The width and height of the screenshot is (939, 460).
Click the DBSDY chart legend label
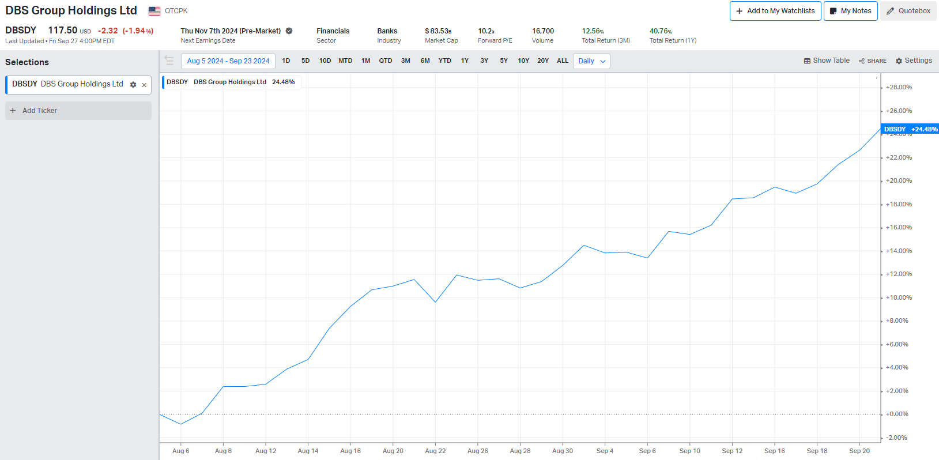click(231, 82)
